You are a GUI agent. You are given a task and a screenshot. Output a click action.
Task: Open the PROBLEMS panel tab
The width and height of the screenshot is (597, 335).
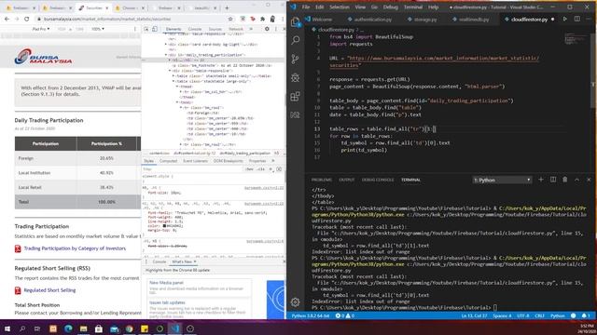click(322, 180)
